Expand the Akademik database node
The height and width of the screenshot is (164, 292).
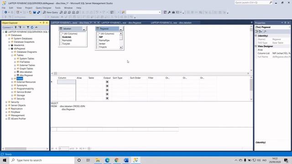coord(9,45)
